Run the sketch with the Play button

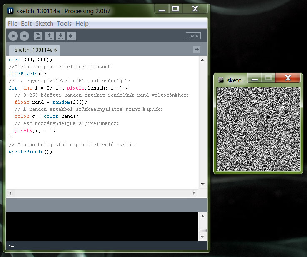pos(13,36)
